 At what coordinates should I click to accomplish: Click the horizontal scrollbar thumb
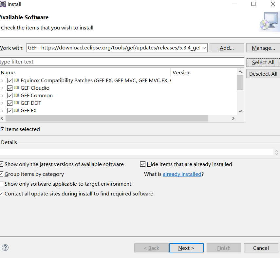point(107,119)
